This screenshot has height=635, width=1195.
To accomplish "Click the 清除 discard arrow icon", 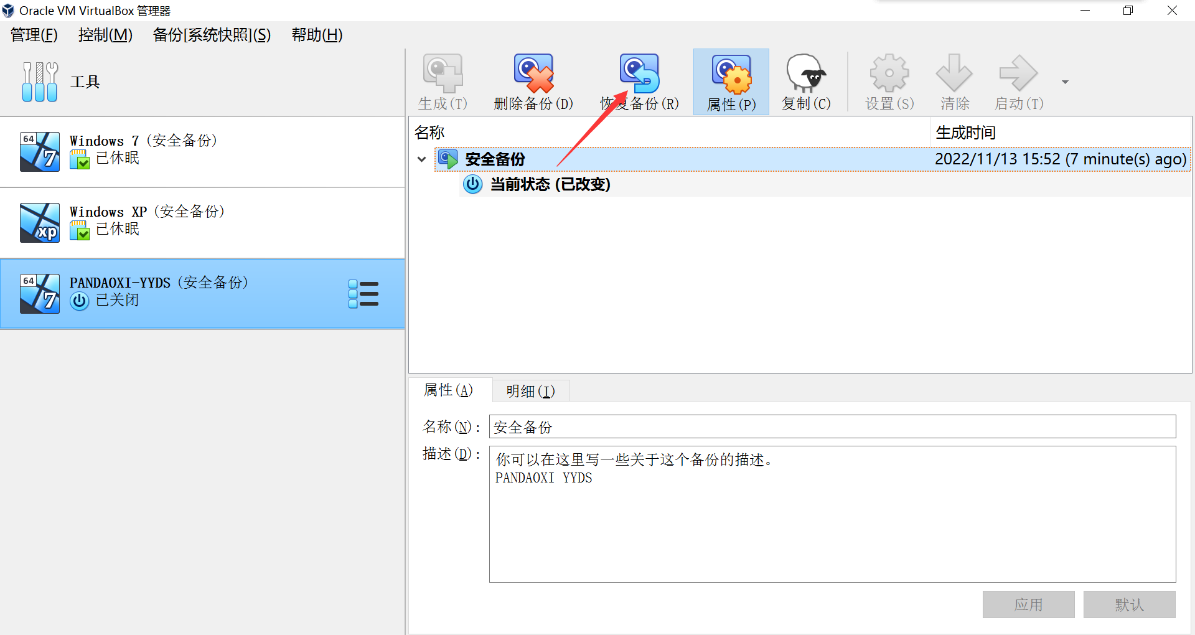I will pos(954,73).
